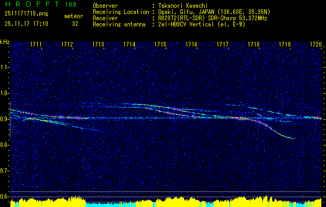Click time marker 1715

[x=161, y=44]
